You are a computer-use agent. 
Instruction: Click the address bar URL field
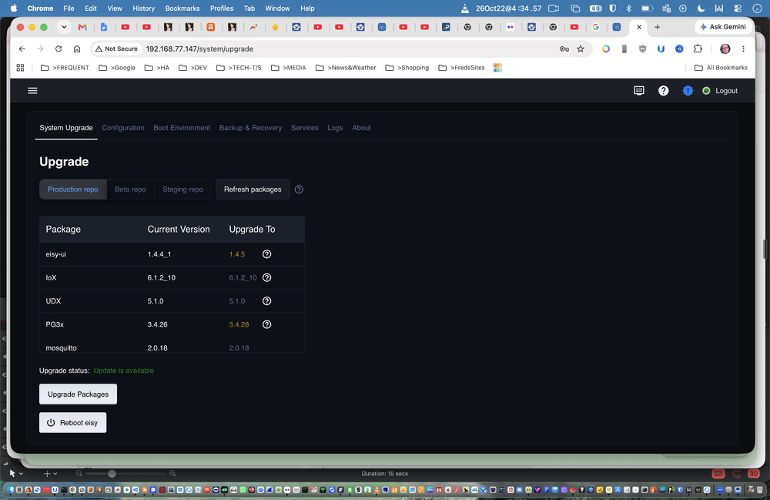343,49
